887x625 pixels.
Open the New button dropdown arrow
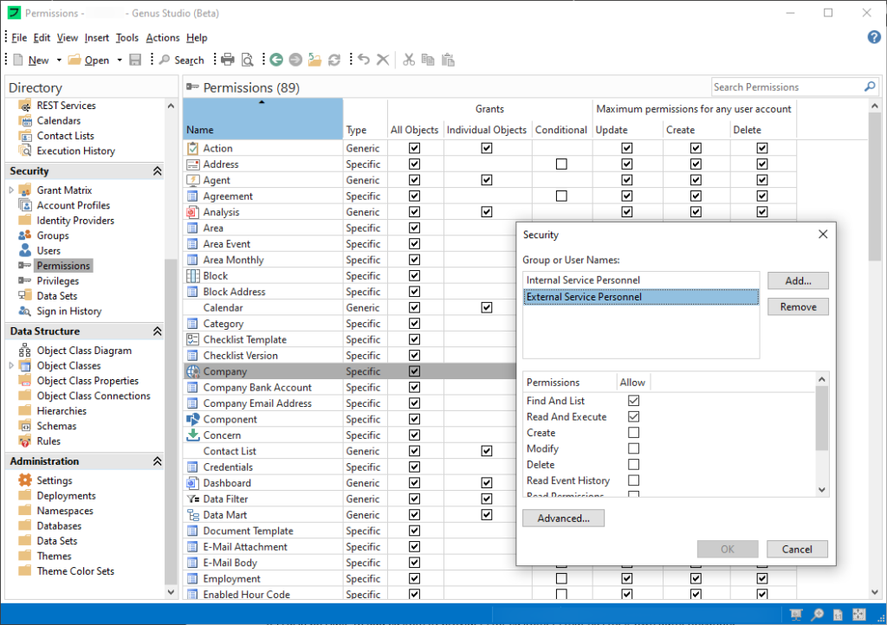pyautogui.click(x=59, y=60)
